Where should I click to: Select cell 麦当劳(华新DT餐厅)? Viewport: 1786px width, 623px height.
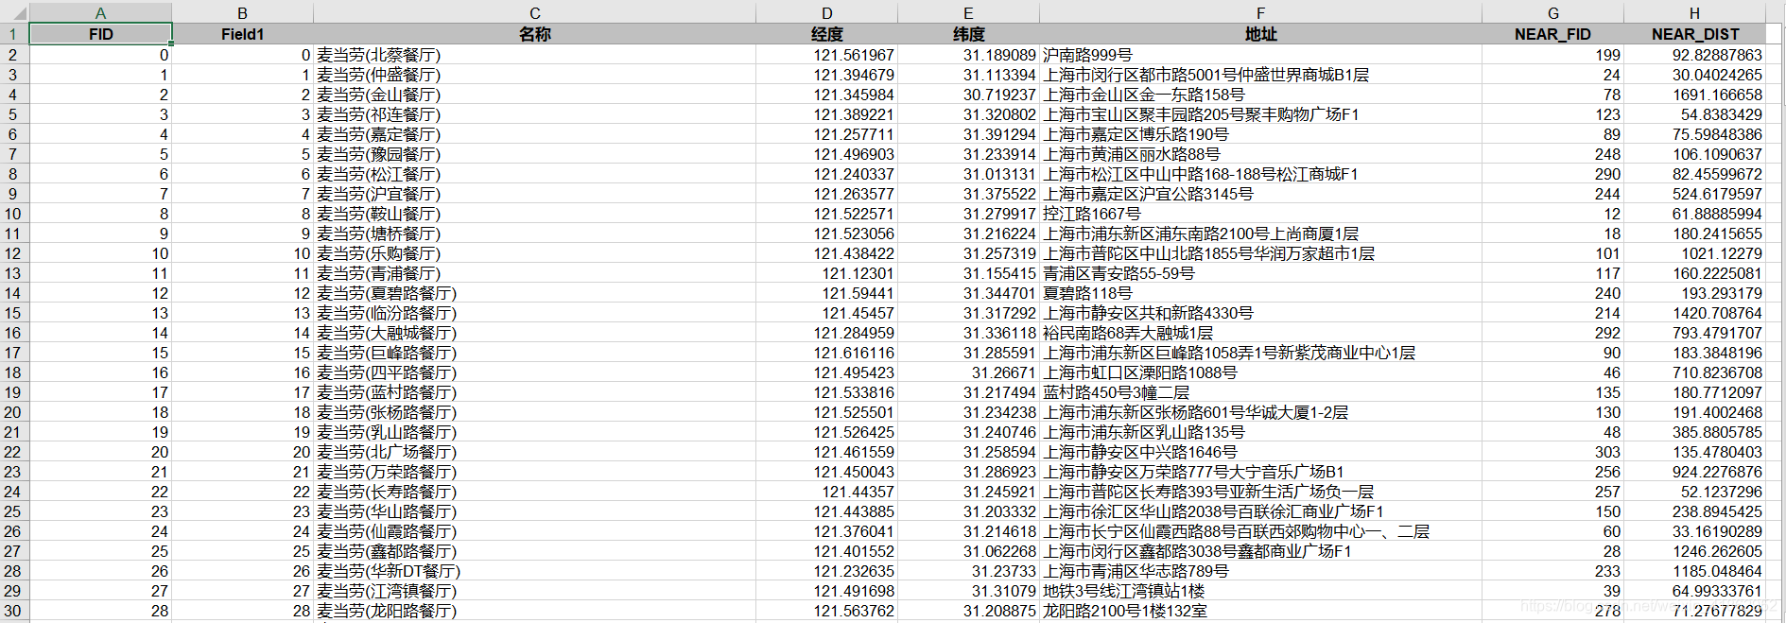[534, 571]
